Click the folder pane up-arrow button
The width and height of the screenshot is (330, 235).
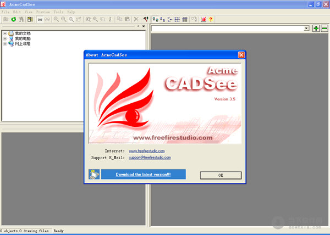click(138, 26)
